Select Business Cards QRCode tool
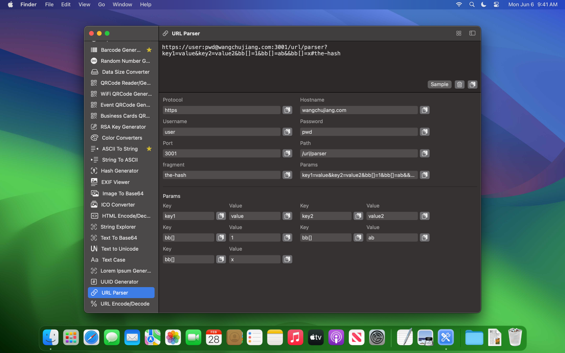Image resolution: width=565 pixels, height=353 pixels. click(121, 116)
